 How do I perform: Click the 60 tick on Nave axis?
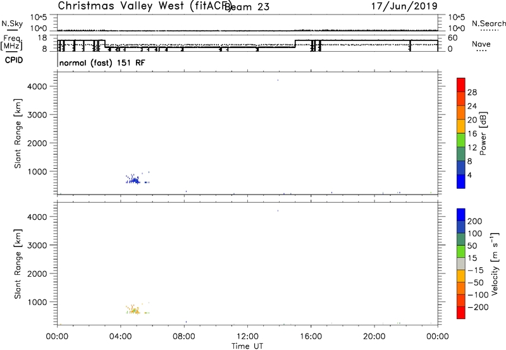coord(453,38)
